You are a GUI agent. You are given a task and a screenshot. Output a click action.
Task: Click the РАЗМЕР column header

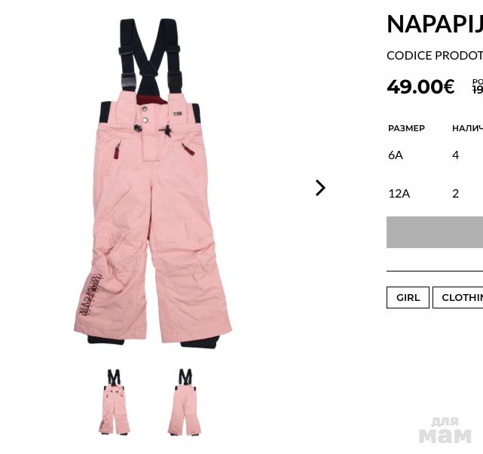[406, 128]
